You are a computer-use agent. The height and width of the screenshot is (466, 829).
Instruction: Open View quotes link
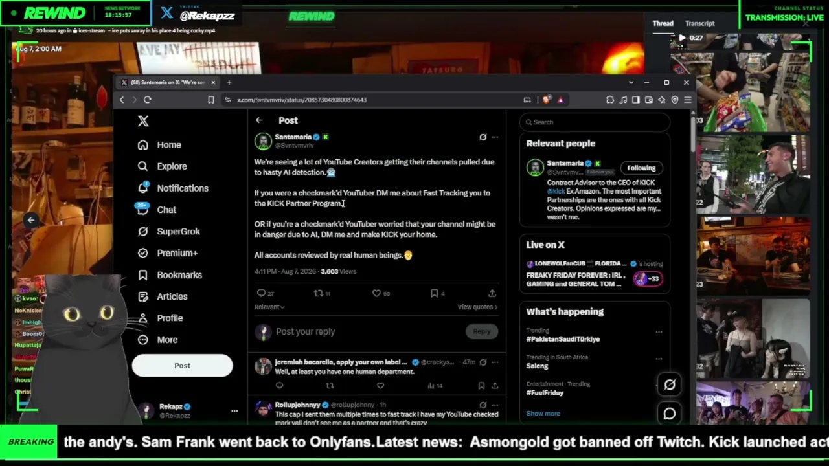coord(477,307)
